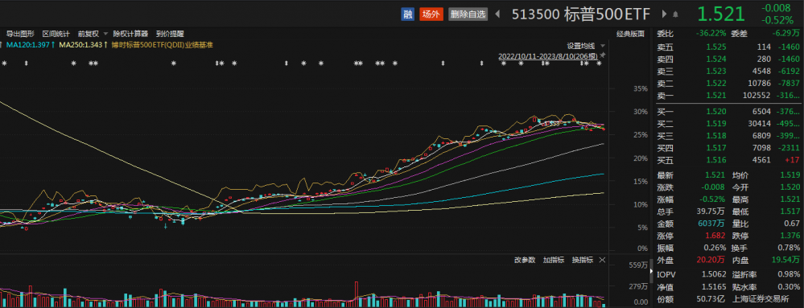Click the 卖一 price 1.521
The width and height of the screenshot is (804, 308).
[715, 96]
